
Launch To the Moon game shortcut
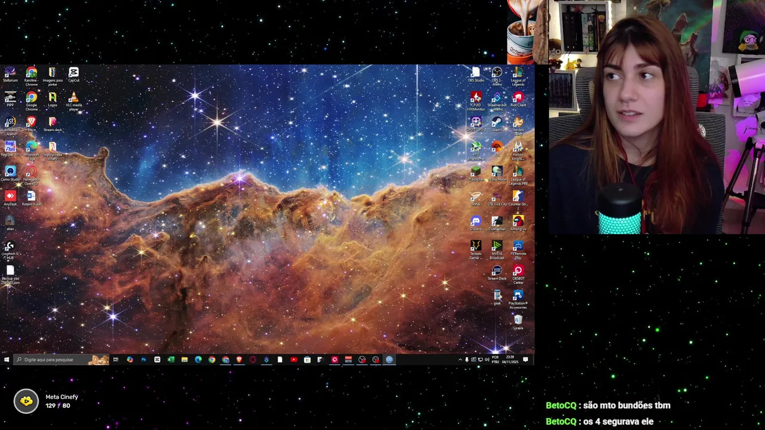coord(497,174)
